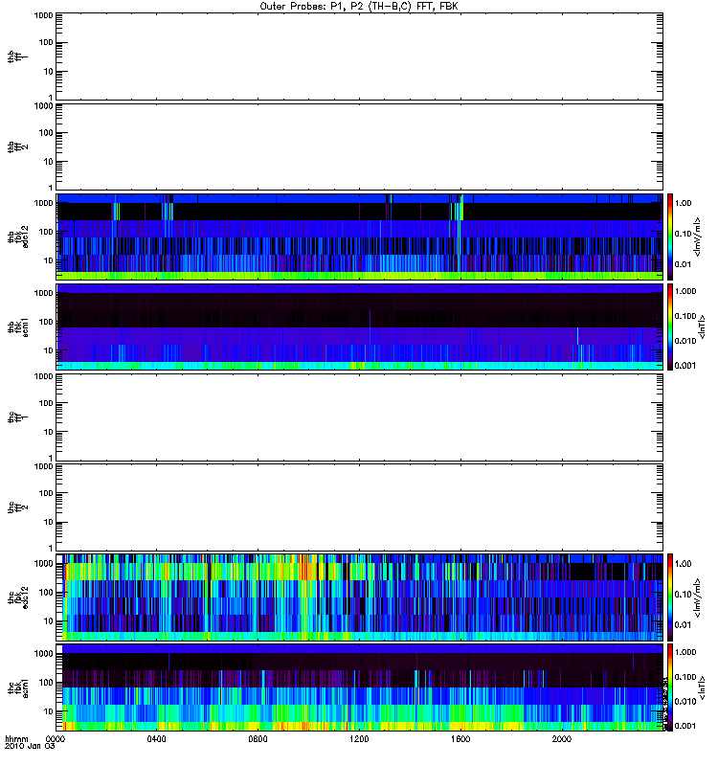The height and width of the screenshot is (766, 718).
Task: Click the 2000 time axis label
Action: pyautogui.click(x=562, y=739)
